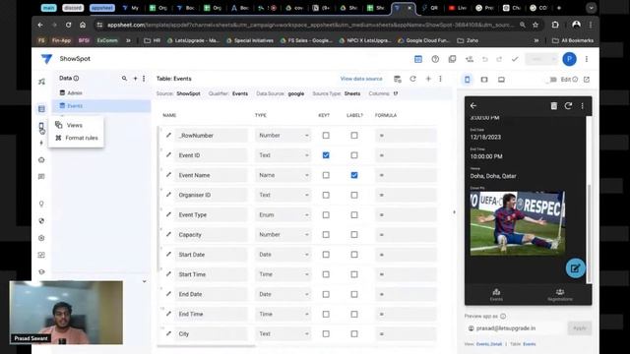Open type dropdown for Organiser ID
Viewport: 630px width, 354px height.
(x=283, y=195)
